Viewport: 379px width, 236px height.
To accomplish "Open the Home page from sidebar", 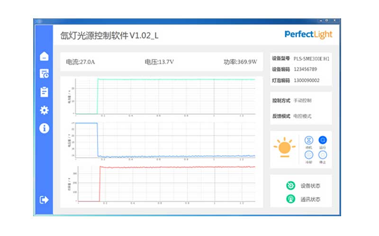I will tap(44, 56).
